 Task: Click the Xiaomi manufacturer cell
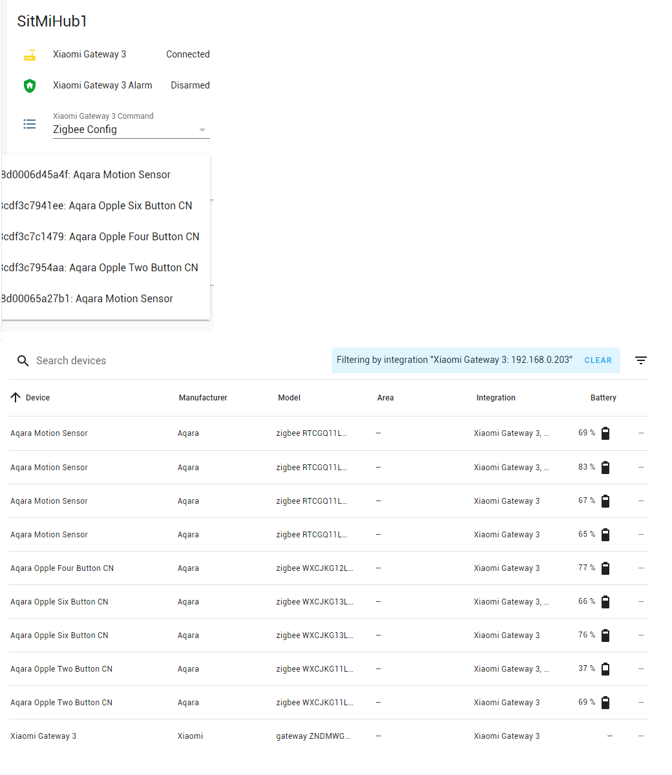coord(190,736)
